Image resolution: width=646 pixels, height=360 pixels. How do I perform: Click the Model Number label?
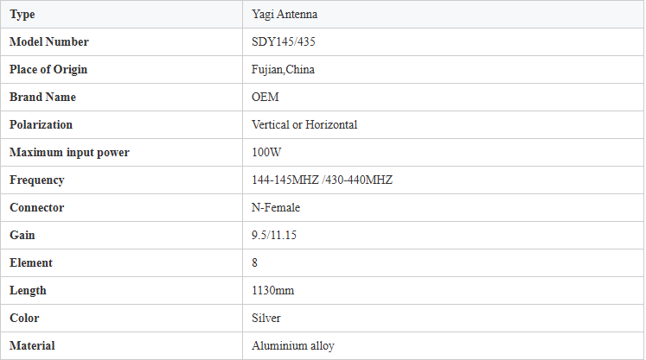[49, 42]
